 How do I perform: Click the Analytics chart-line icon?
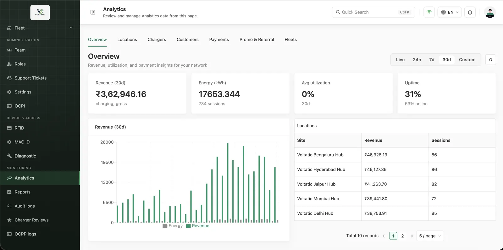point(9,178)
